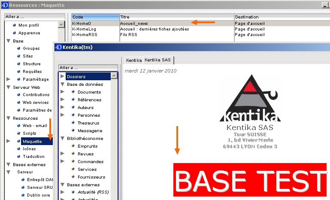Screen dimensions: 330x200
Task: Sort by the Titre column header
Action: pyautogui.click(x=177, y=17)
